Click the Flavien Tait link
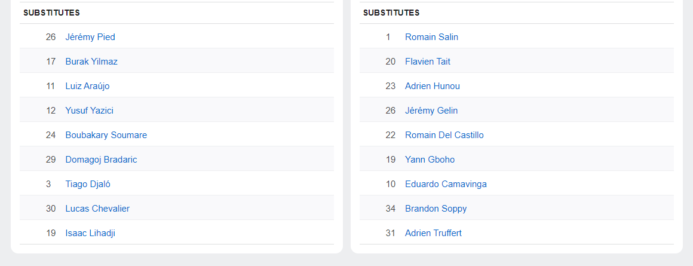Screen dimensions: 693x266 pyautogui.click(x=428, y=62)
